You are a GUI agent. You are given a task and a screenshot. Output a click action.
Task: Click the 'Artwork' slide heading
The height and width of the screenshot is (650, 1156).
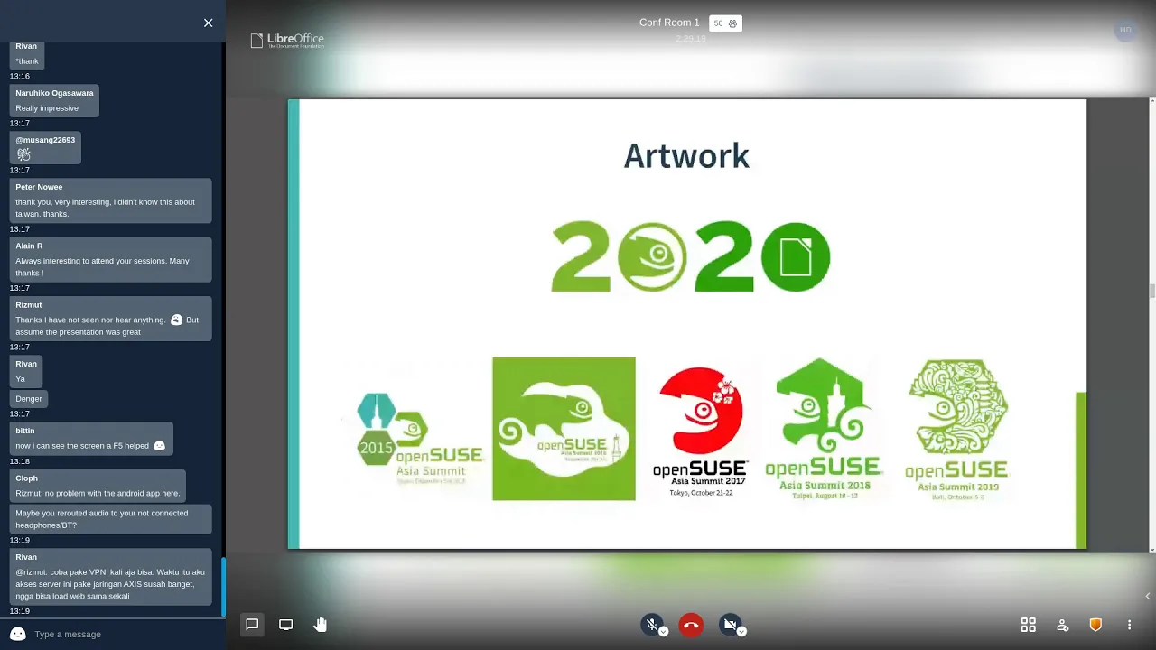tap(686, 156)
